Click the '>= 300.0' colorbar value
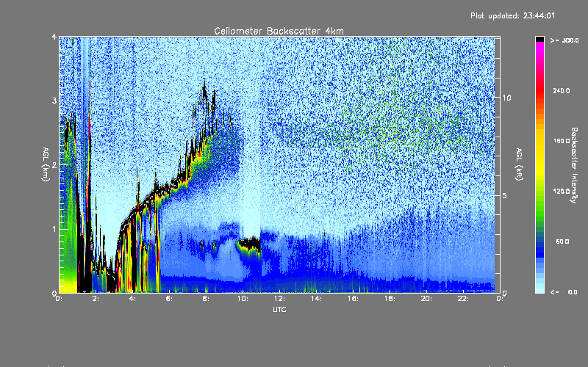 (x=564, y=40)
